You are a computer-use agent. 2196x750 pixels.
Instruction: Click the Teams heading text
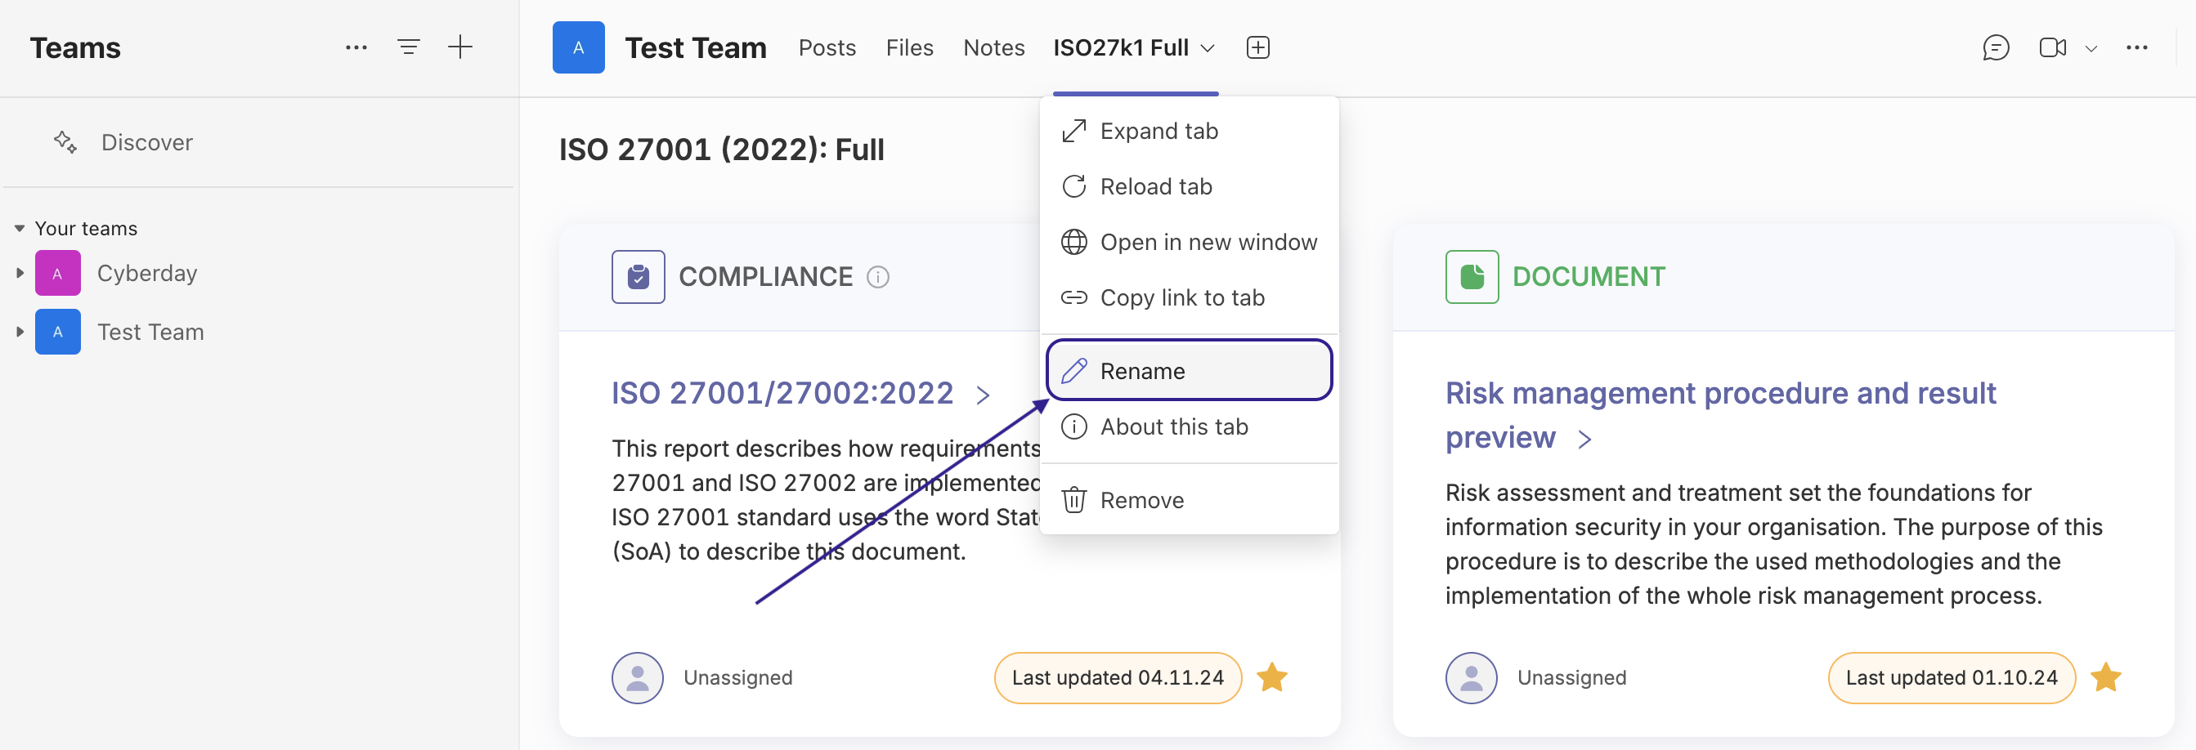(75, 47)
